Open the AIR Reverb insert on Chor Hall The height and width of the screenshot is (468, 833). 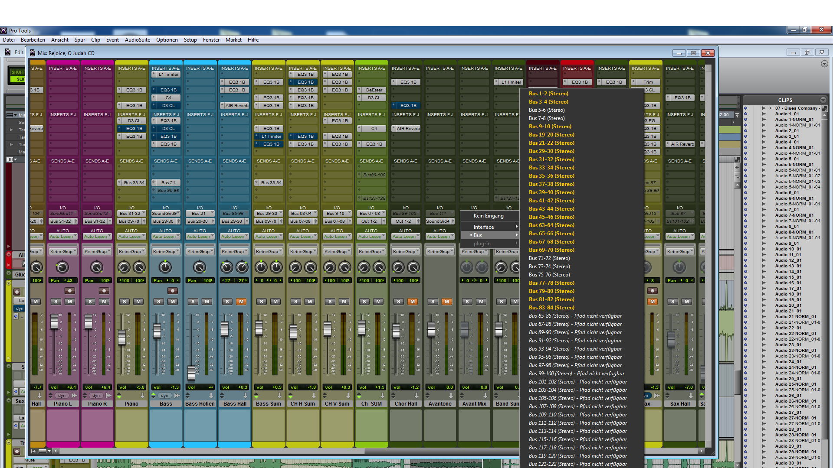pos(406,129)
